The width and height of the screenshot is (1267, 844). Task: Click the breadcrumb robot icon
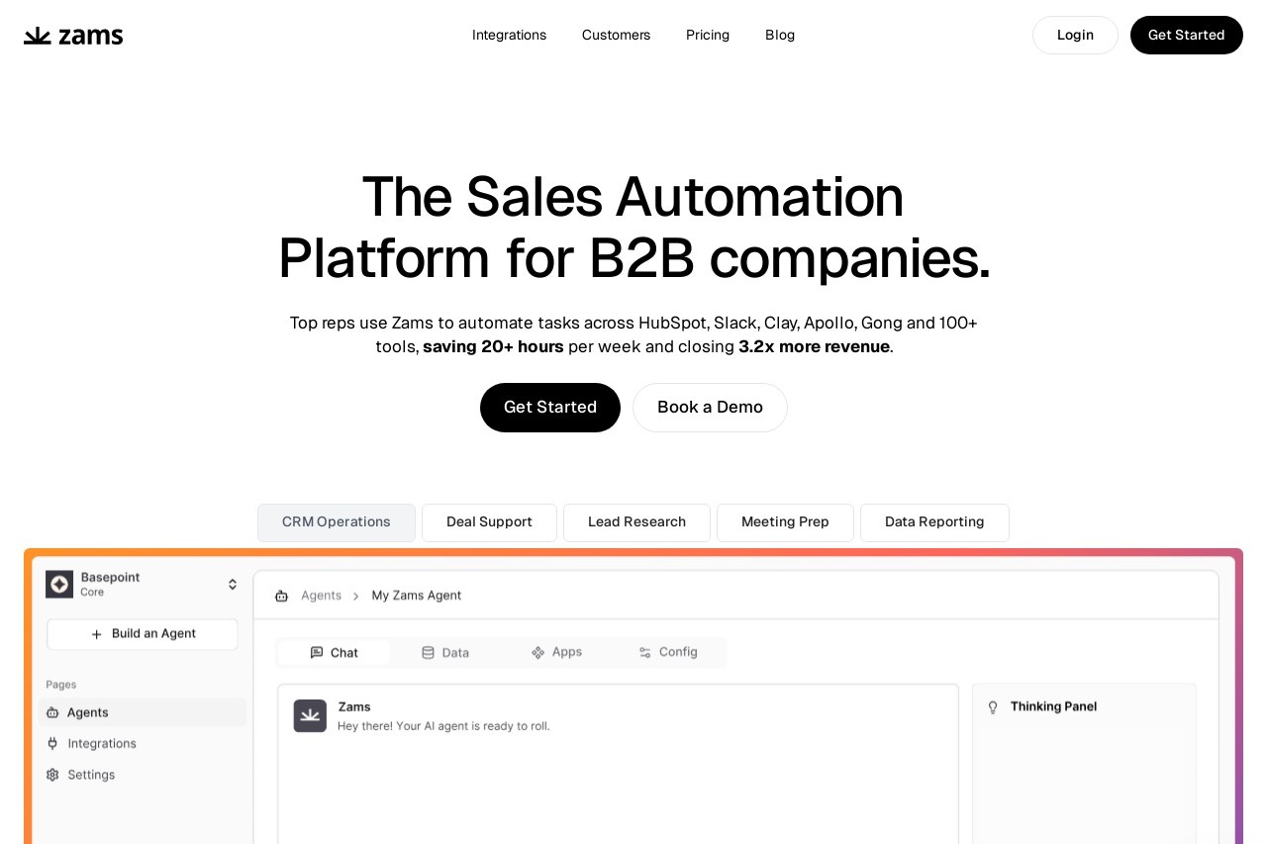tap(281, 596)
